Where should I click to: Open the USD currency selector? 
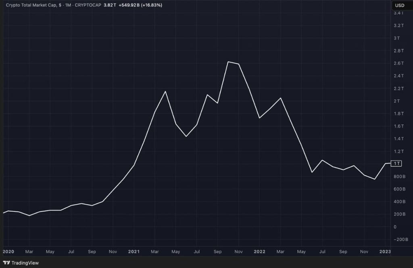point(400,5)
